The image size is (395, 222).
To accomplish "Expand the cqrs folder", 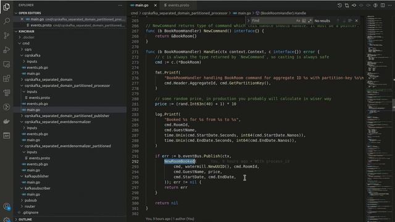I will [22, 49].
